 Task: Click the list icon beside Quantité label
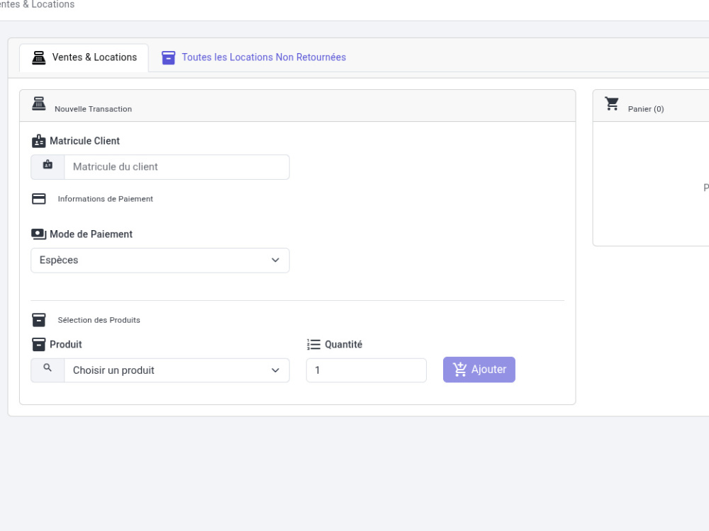pyautogui.click(x=314, y=345)
